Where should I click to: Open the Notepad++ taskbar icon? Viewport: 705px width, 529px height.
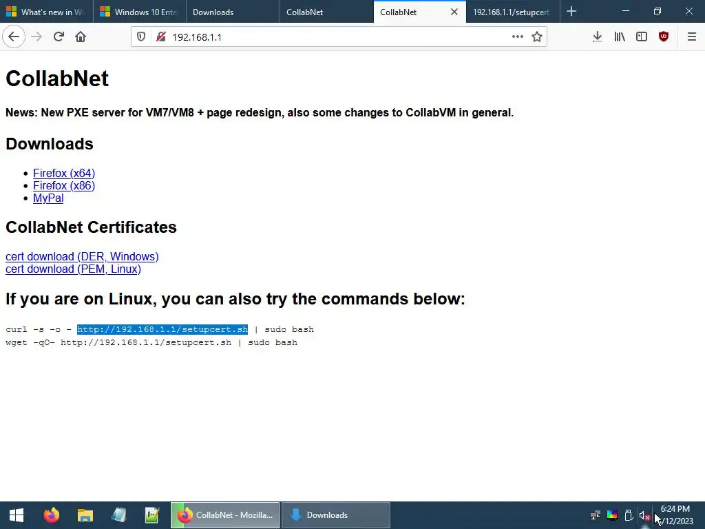coord(152,515)
